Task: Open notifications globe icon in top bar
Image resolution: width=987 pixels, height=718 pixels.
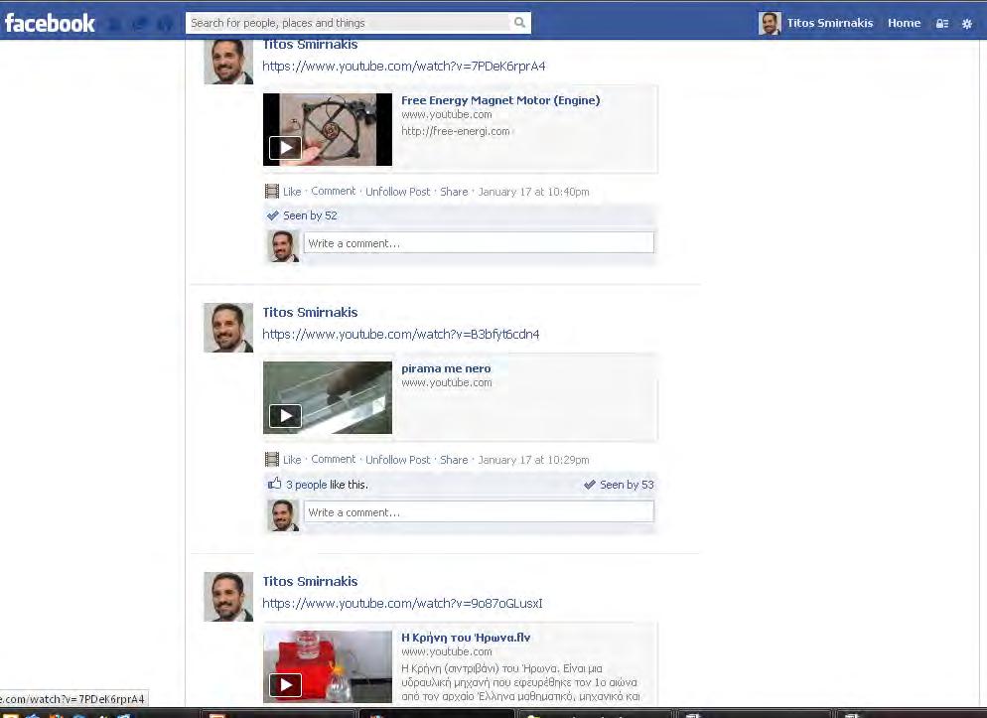Action: (165, 24)
